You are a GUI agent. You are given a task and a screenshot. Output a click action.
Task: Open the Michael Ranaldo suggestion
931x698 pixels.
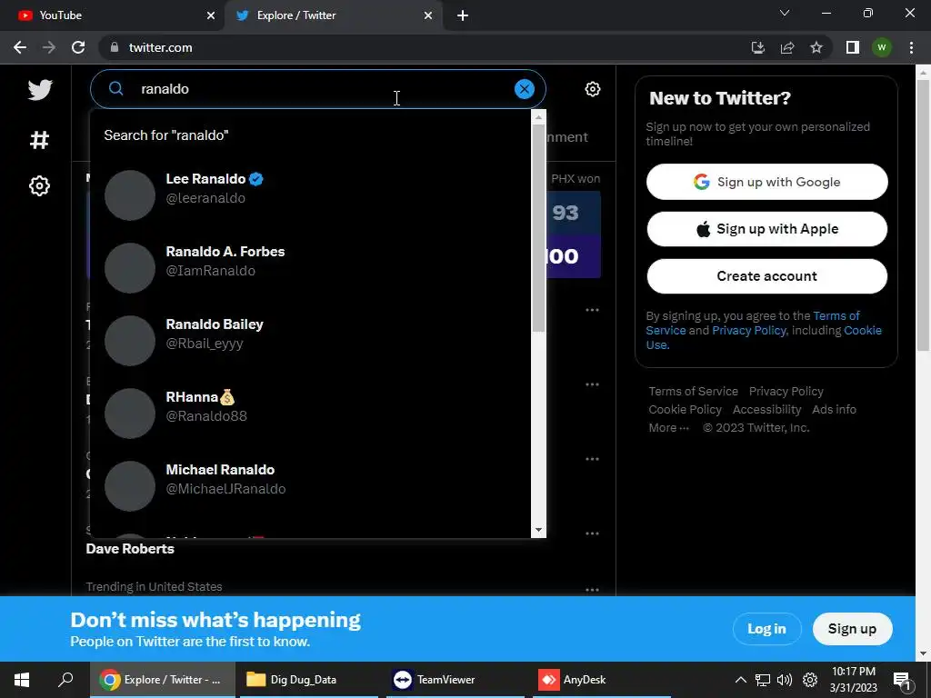(x=311, y=485)
